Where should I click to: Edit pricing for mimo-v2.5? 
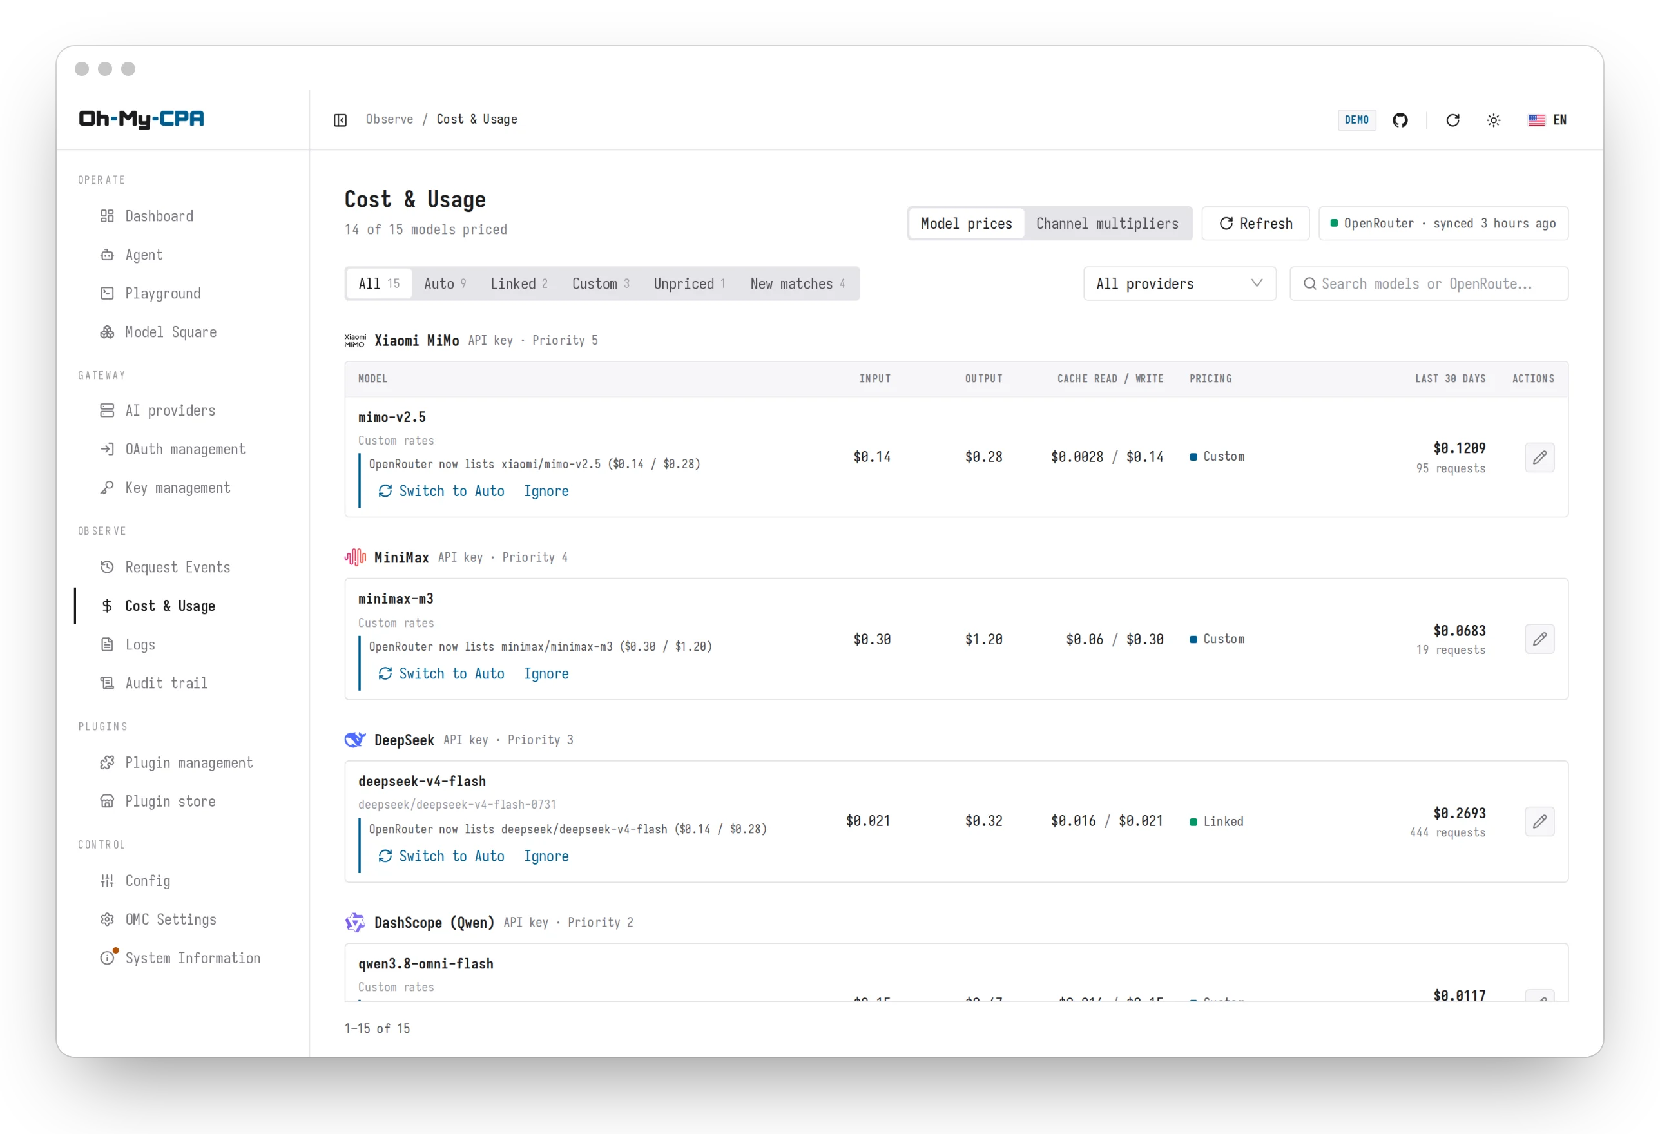(x=1539, y=457)
